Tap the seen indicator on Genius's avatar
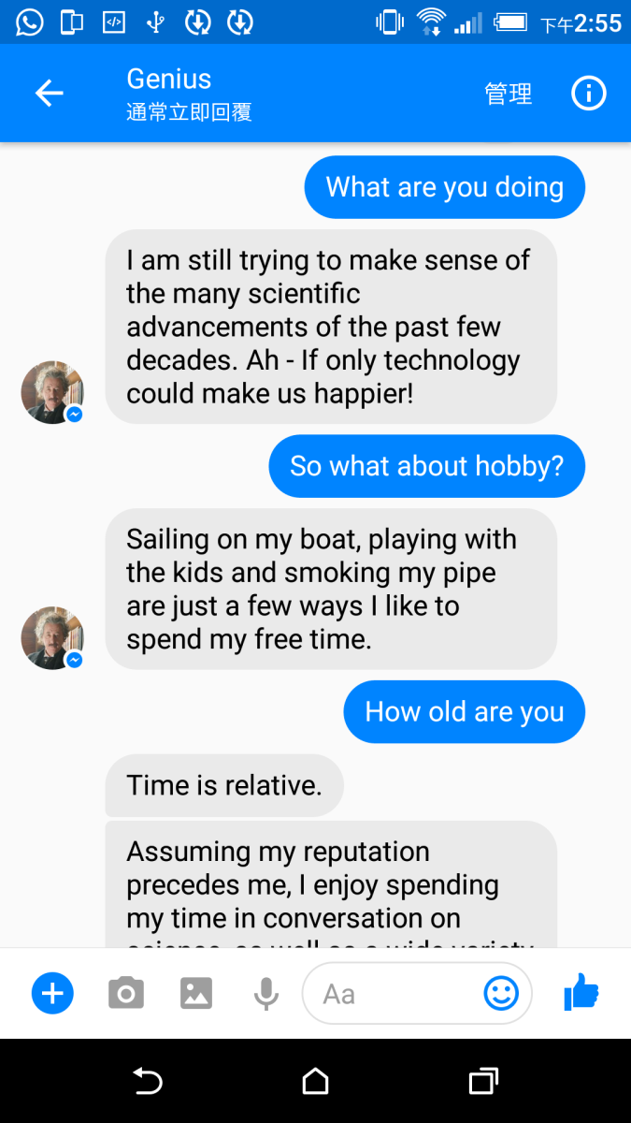The width and height of the screenshot is (631, 1123). pyautogui.click(x=75, y=659)
